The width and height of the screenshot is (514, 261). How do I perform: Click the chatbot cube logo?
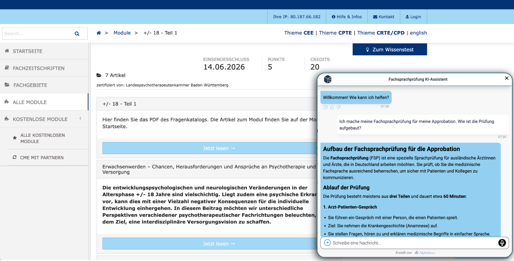pos(328,79)
